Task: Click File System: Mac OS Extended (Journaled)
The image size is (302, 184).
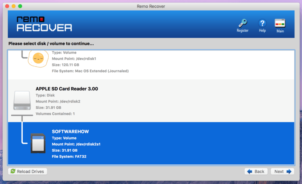Action: (90, 71)
